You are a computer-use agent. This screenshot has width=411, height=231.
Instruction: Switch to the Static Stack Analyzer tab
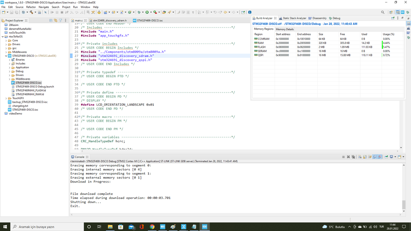click(293, 18)
